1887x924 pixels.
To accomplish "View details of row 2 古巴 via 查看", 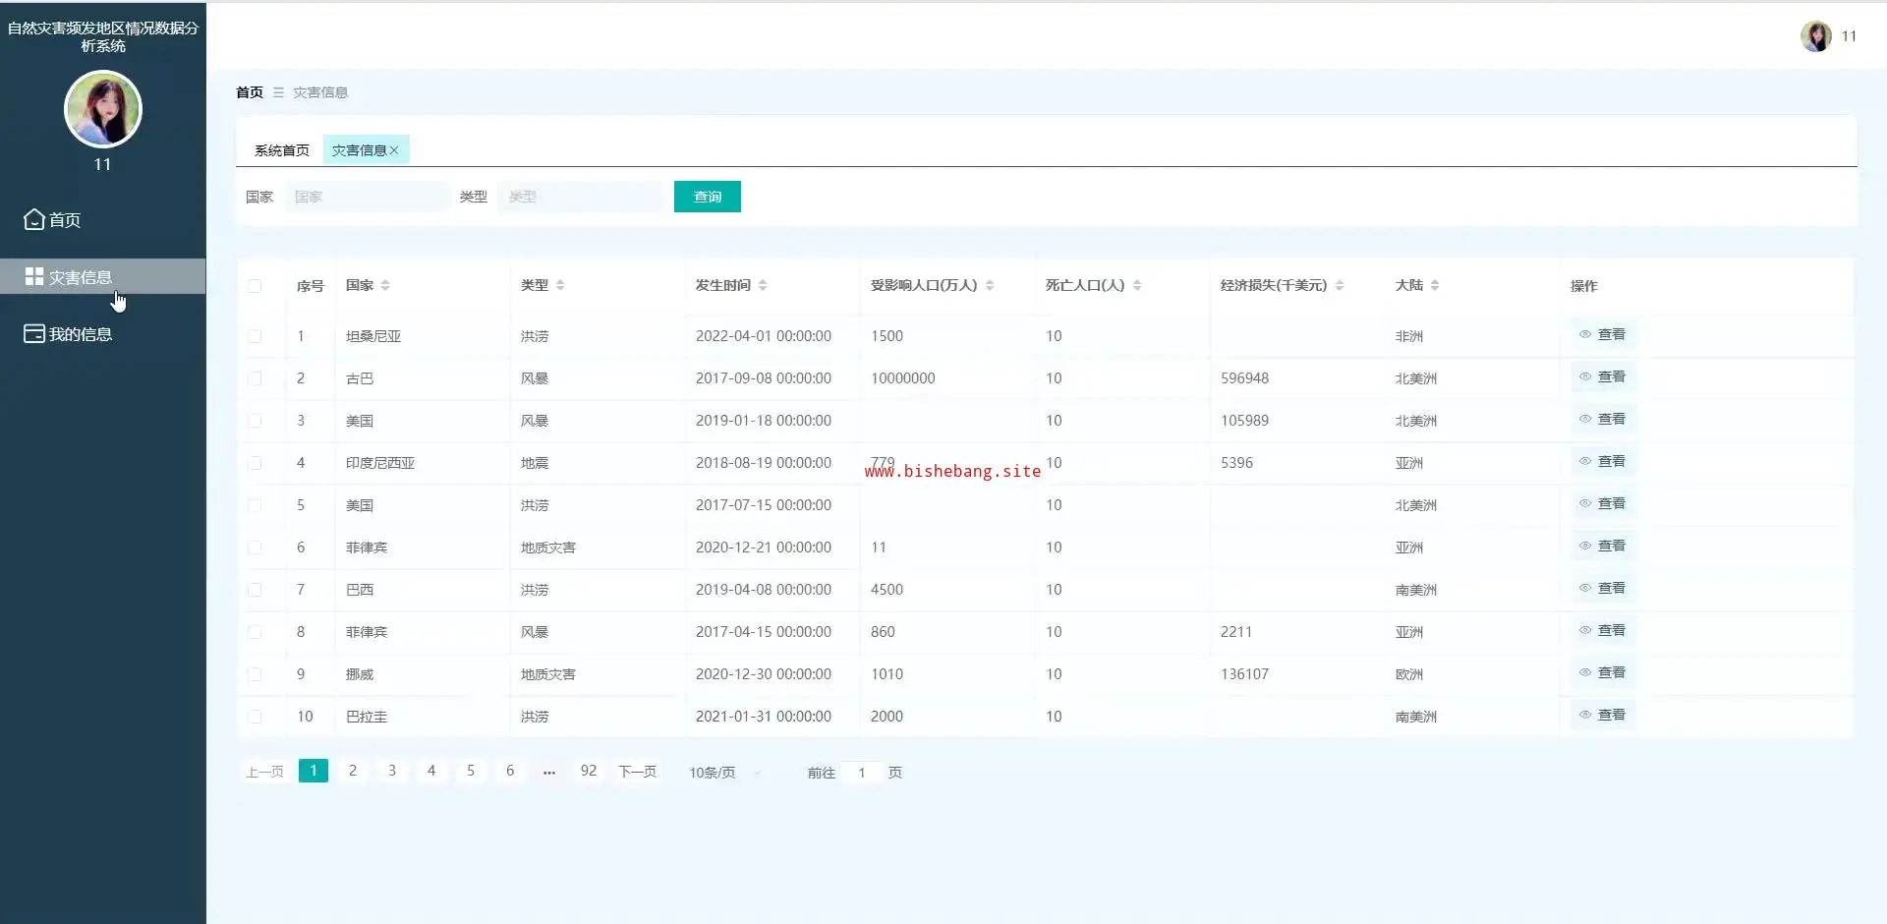I will pos(1603,376).
